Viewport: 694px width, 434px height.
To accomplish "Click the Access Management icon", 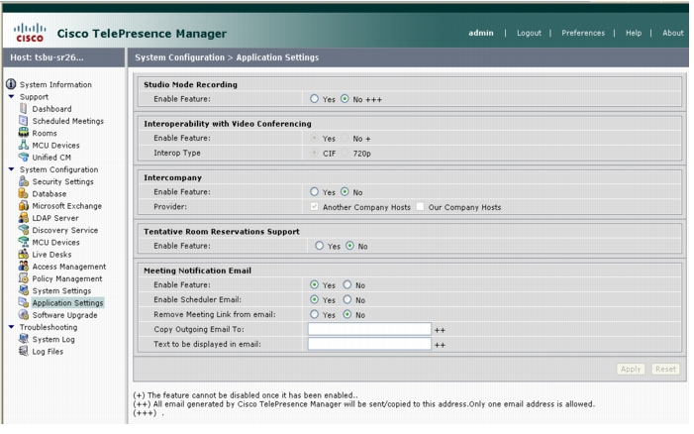I will coord(24,267).
